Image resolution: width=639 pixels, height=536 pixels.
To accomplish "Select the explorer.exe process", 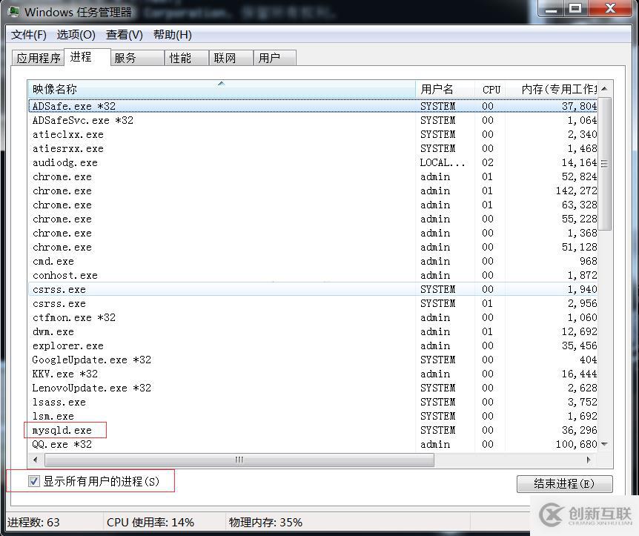I will click(x=313, y=345).
